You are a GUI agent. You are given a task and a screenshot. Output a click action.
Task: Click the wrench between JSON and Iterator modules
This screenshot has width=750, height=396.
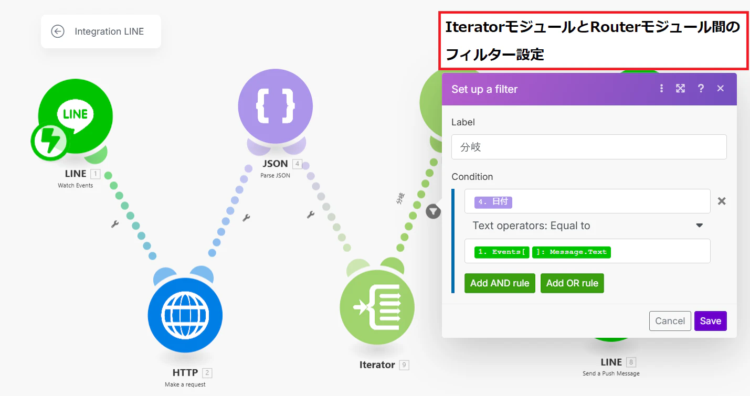[x=310, y=215]
